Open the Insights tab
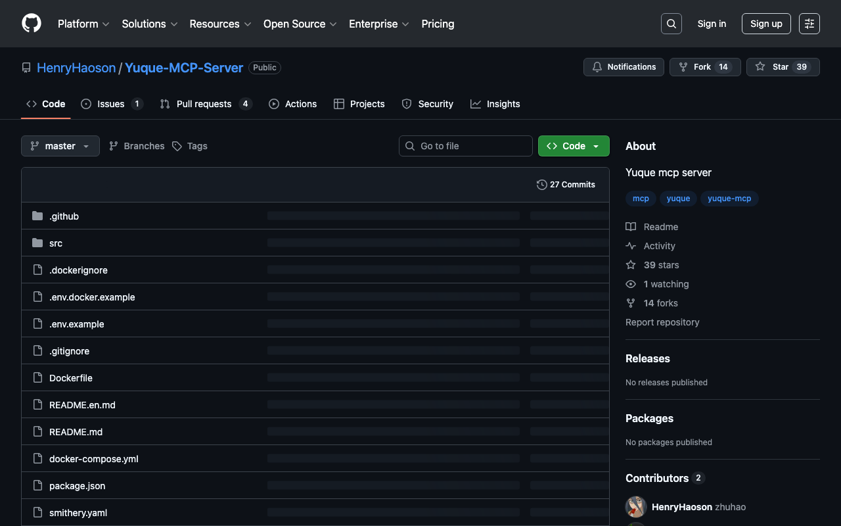 [x=495, y=104]
